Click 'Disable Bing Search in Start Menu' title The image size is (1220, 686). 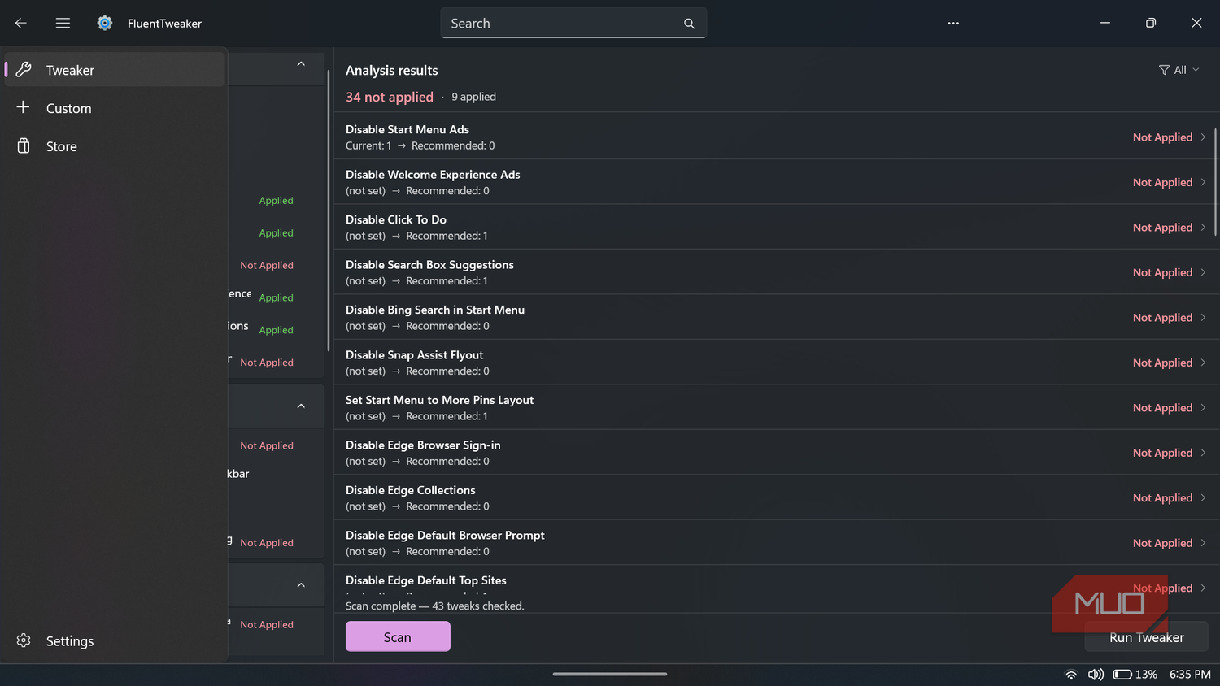click(435, 310)
